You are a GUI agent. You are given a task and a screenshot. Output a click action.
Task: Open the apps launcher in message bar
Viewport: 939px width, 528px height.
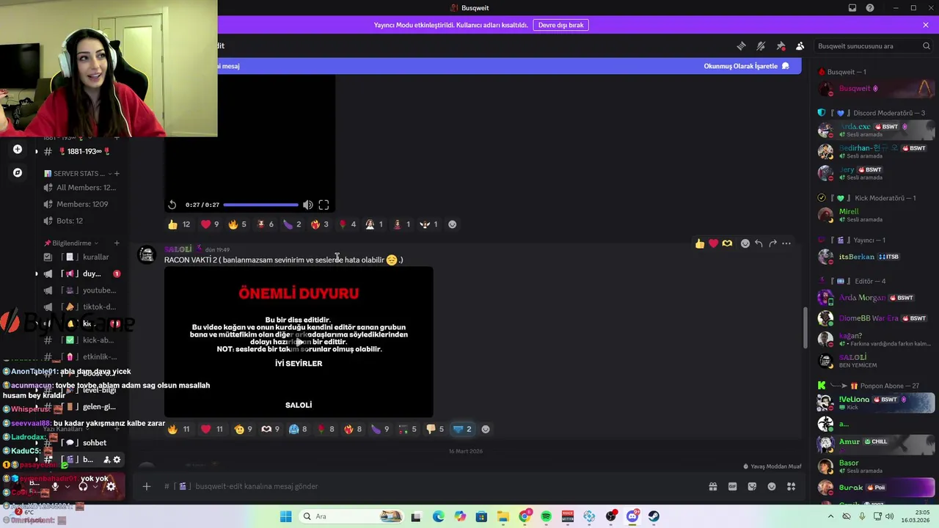point(792,486)
